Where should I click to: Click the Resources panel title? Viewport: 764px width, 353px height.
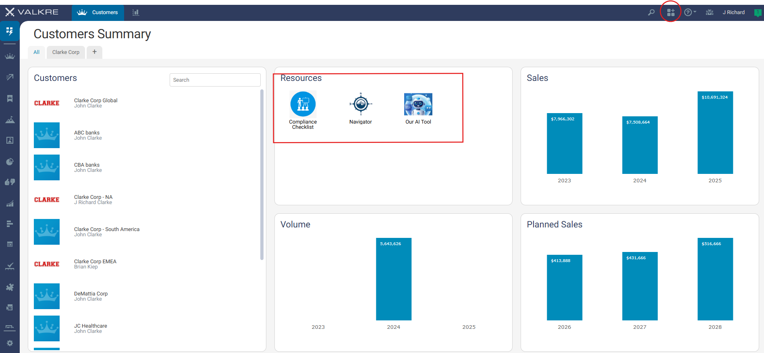click(x=301, y=78)
